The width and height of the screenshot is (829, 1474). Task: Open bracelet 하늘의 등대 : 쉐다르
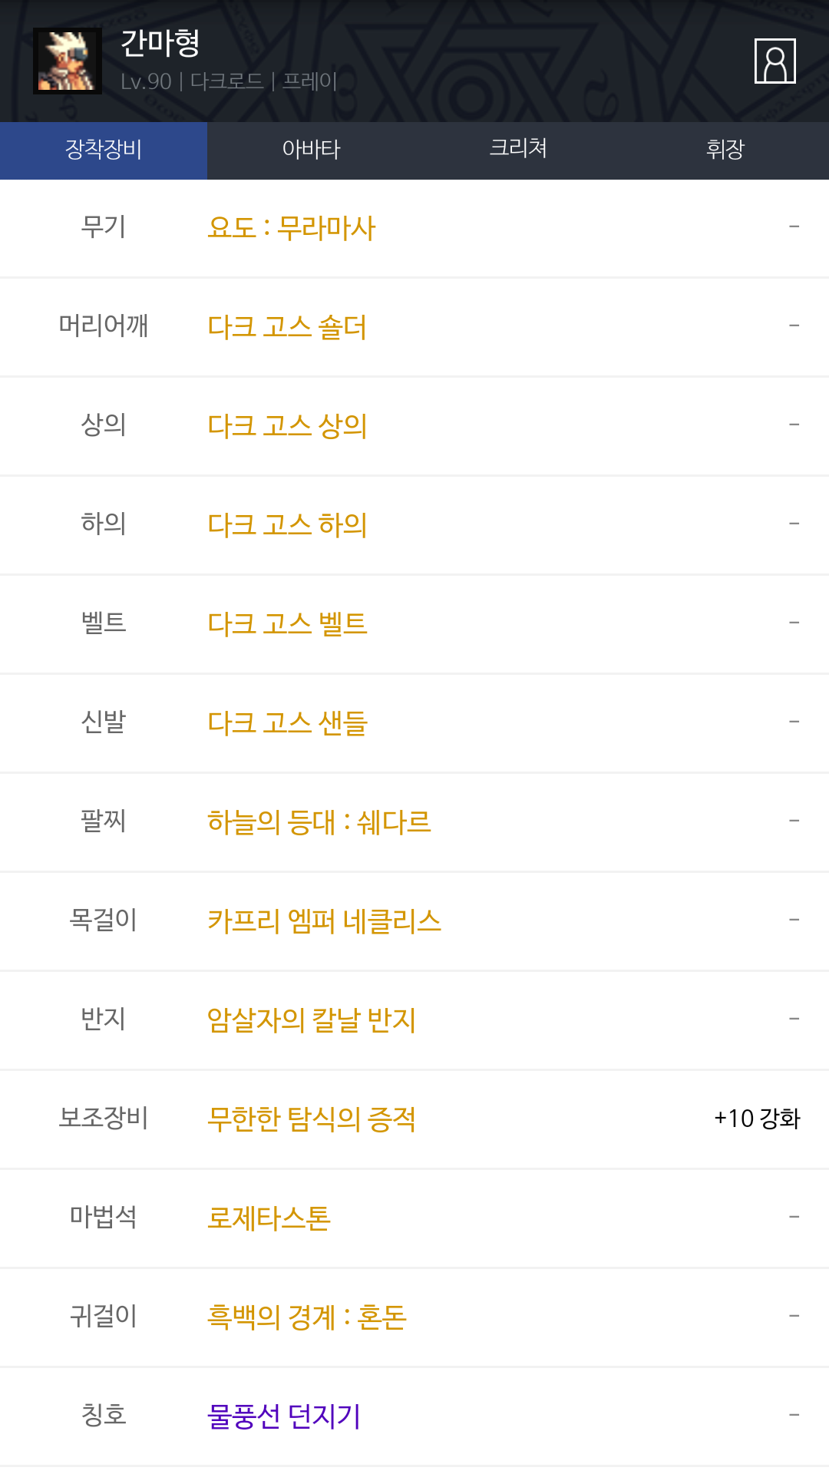[x=319, y=822]
